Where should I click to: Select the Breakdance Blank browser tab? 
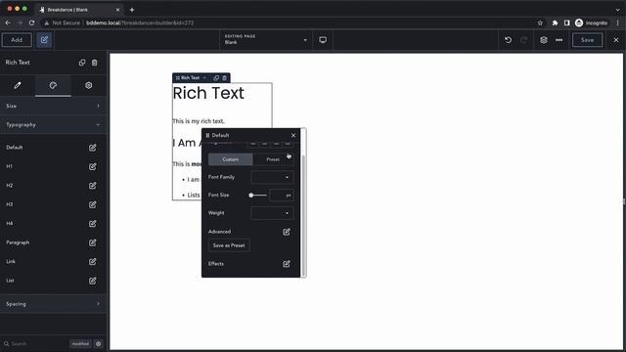[80, 10]
